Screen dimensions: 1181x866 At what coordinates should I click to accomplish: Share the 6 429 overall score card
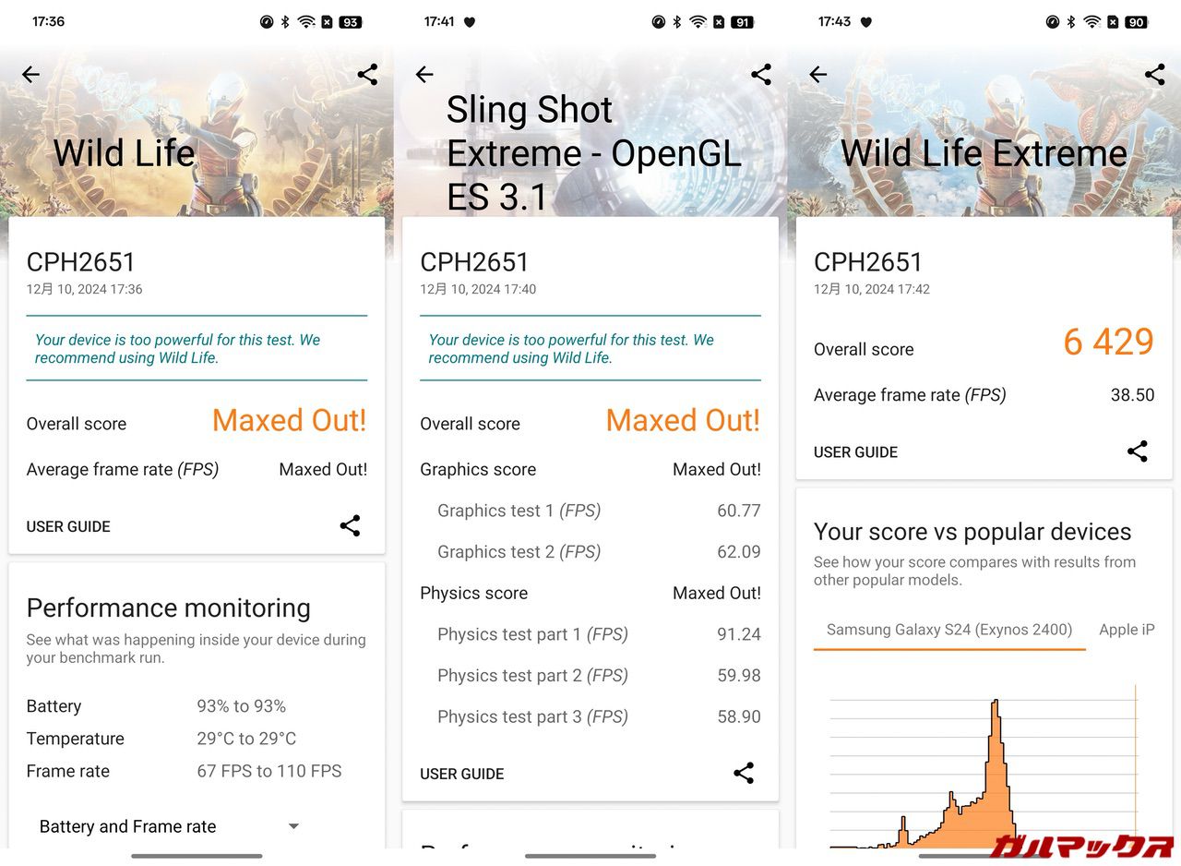tap(1138, 451)
